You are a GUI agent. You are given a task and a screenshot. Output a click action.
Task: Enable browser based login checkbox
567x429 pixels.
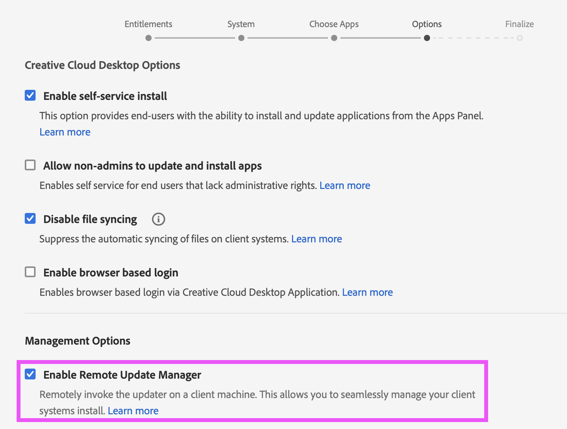[x=30, y=272]
